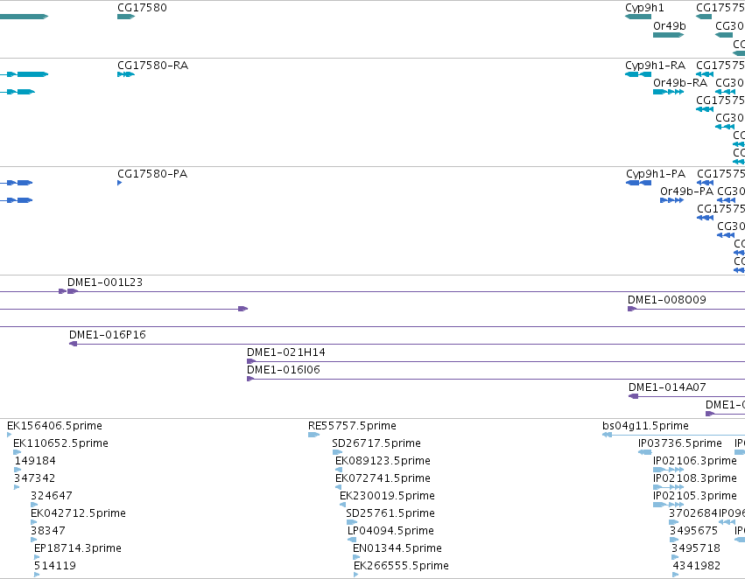This screenshot has height=579, width=745.
Task: Click the Or49b gene arrow
Action: (x=669, y=35)
